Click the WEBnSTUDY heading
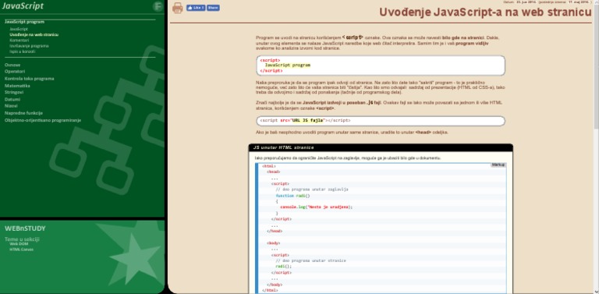The width and height of the screenshot is (599, 294). 25,228
